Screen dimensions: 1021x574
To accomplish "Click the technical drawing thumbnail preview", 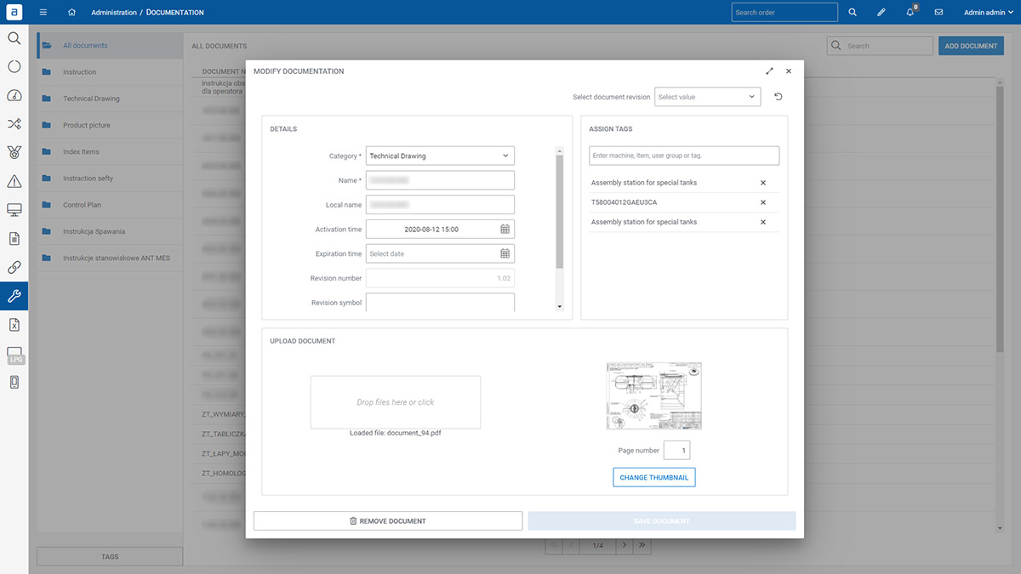I will coord(654,396).
